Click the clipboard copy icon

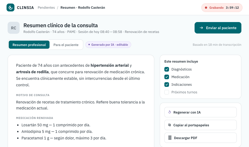(x=170, y=125)
